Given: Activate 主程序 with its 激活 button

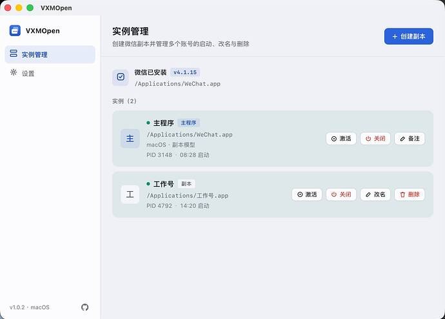Looking at the screenshot, I should [341, 139].
